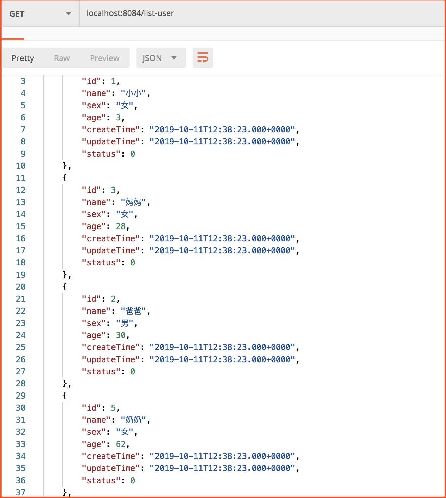Click the "status": 0 on line 36
Image resolution: width=446 pixels, height=498 pixels.
(x=108, y=480)
